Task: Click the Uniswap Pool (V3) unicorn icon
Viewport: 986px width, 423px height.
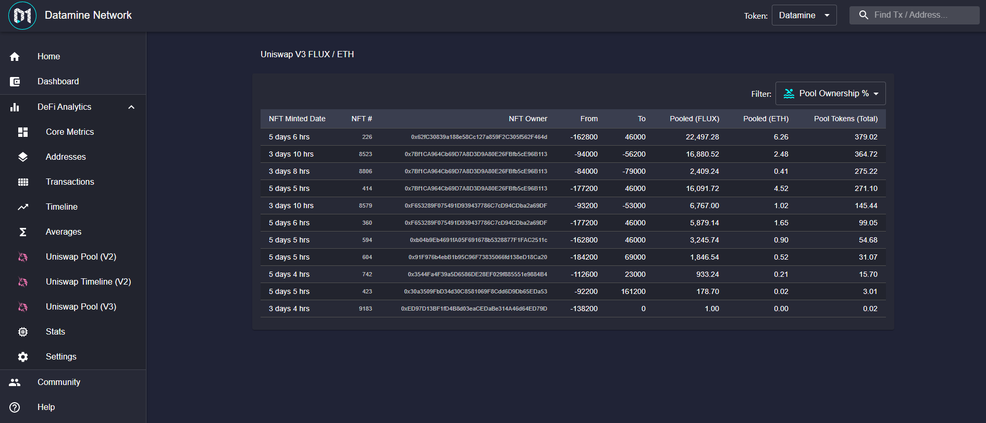Action: click(23, 307)
